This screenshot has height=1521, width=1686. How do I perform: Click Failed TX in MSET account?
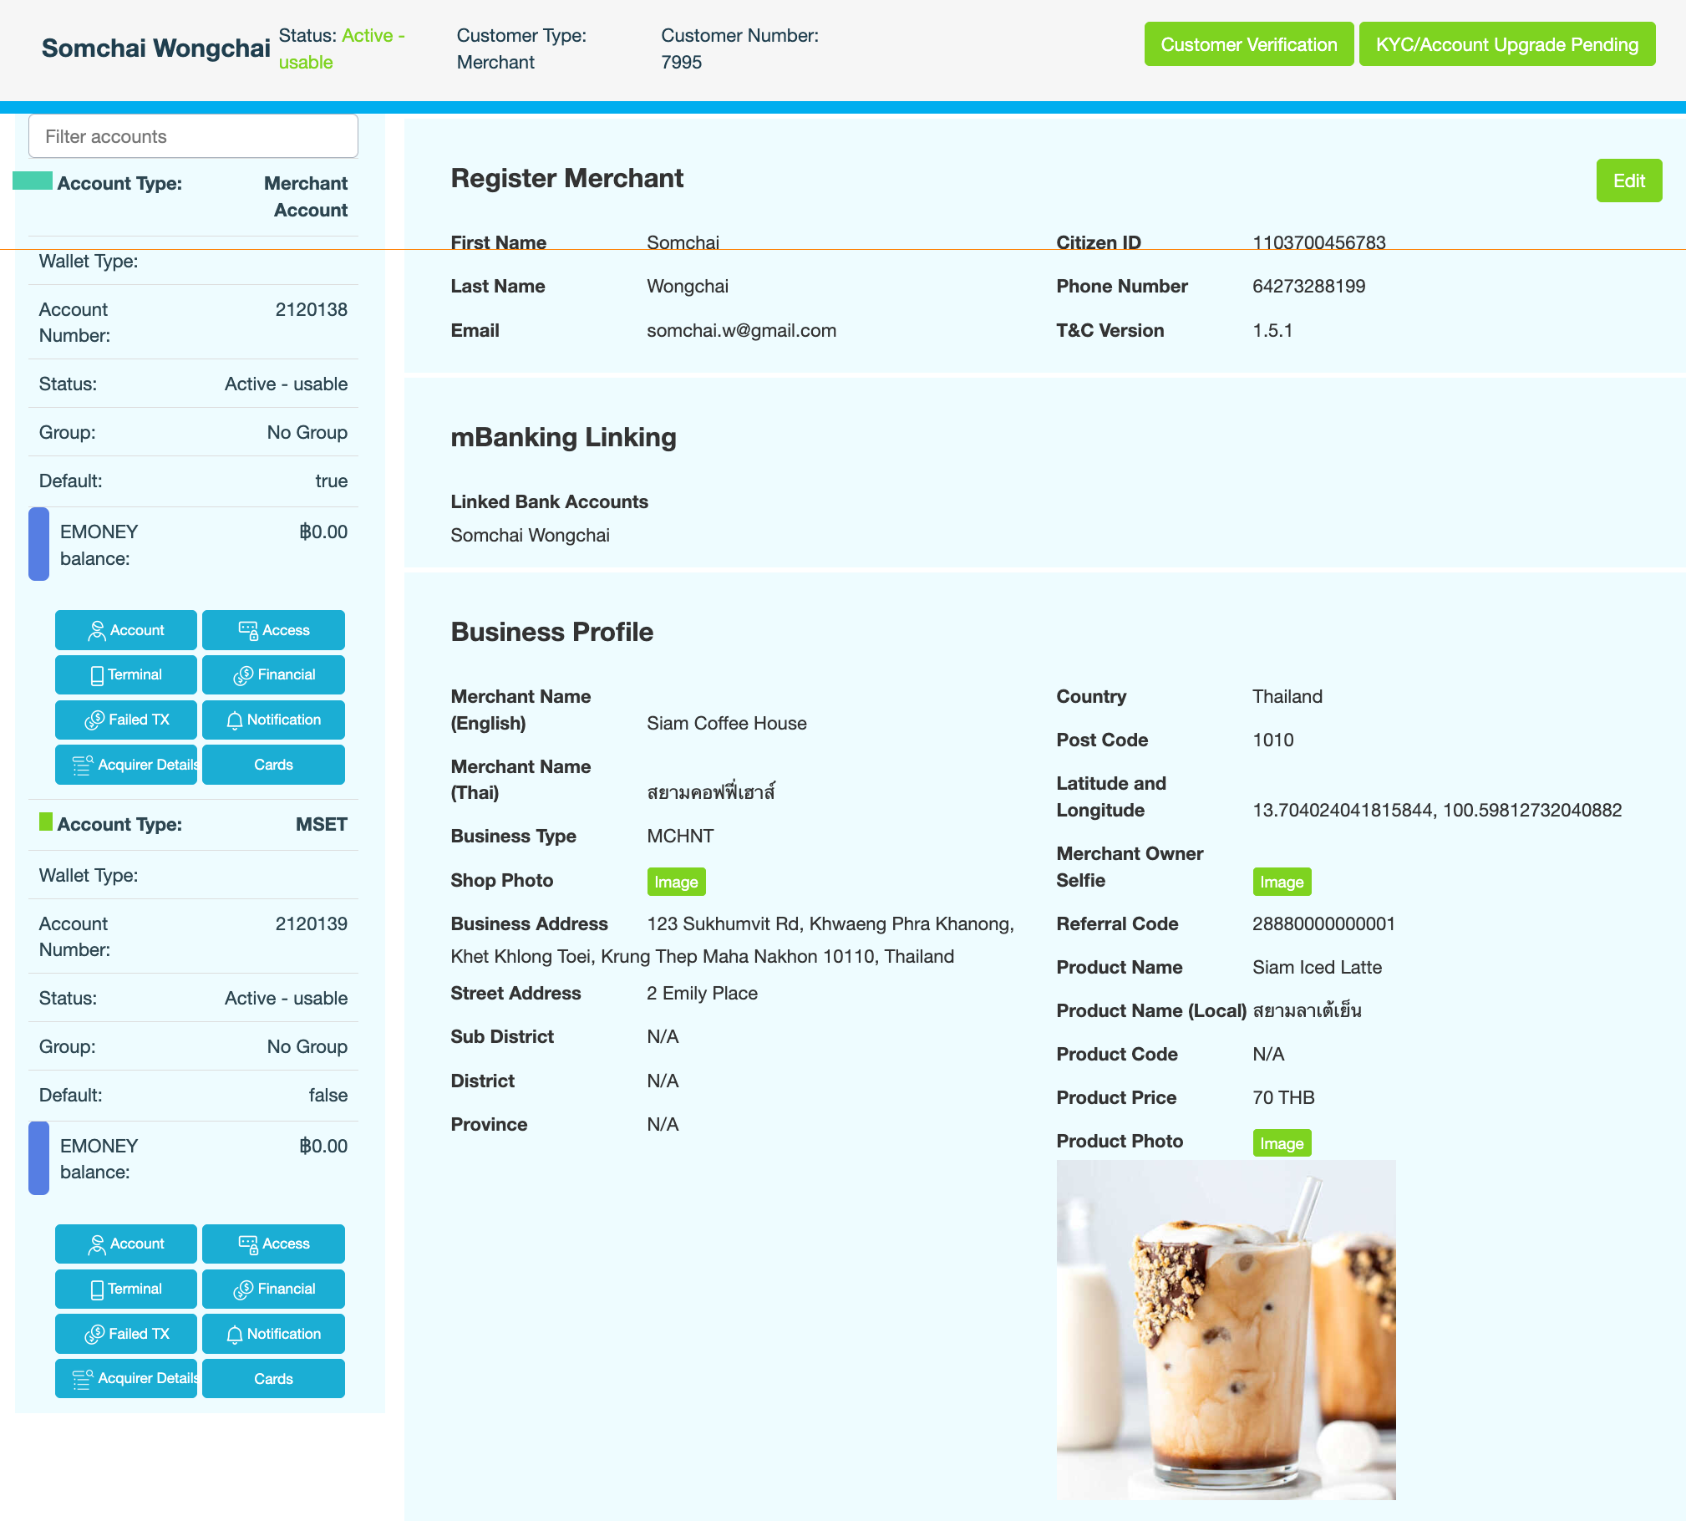coord(126,1334)
